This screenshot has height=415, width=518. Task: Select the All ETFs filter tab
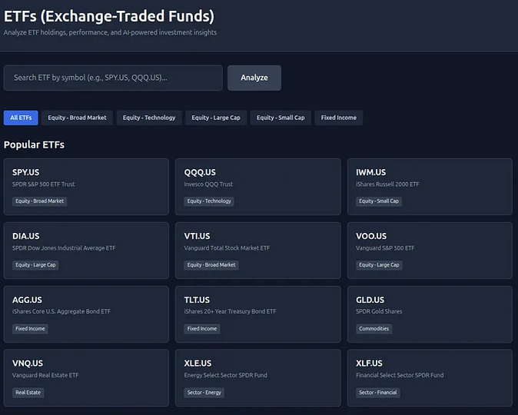21,118
